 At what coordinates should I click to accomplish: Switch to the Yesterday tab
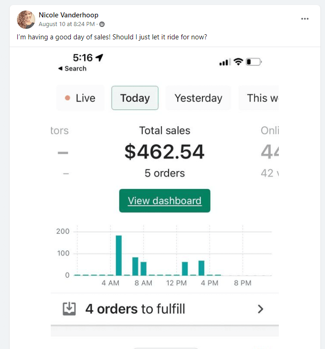(198, 98)
